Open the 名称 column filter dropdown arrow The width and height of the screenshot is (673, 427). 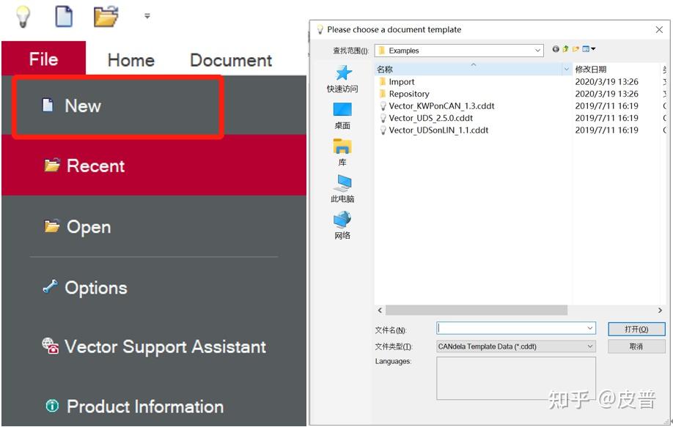(x=567, y=69)
